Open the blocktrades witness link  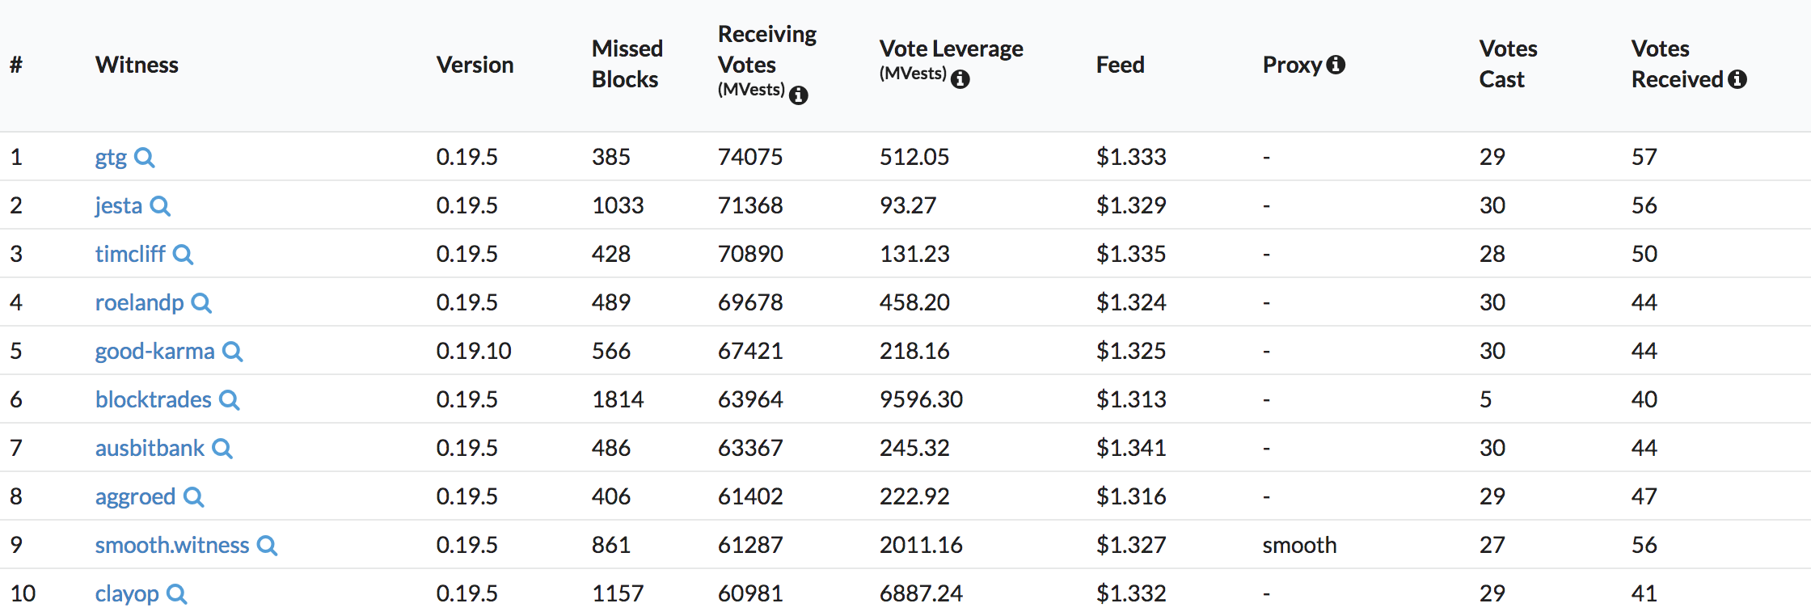point(153,399)
